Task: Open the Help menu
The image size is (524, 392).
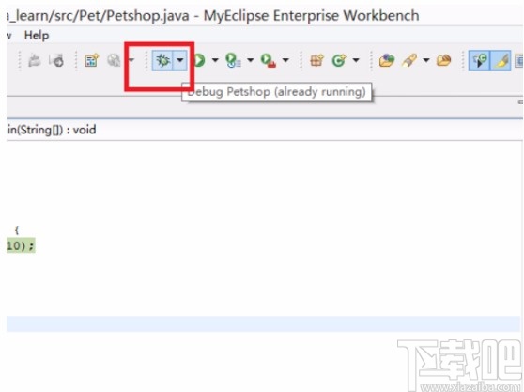Action: (x=37, y=35)
